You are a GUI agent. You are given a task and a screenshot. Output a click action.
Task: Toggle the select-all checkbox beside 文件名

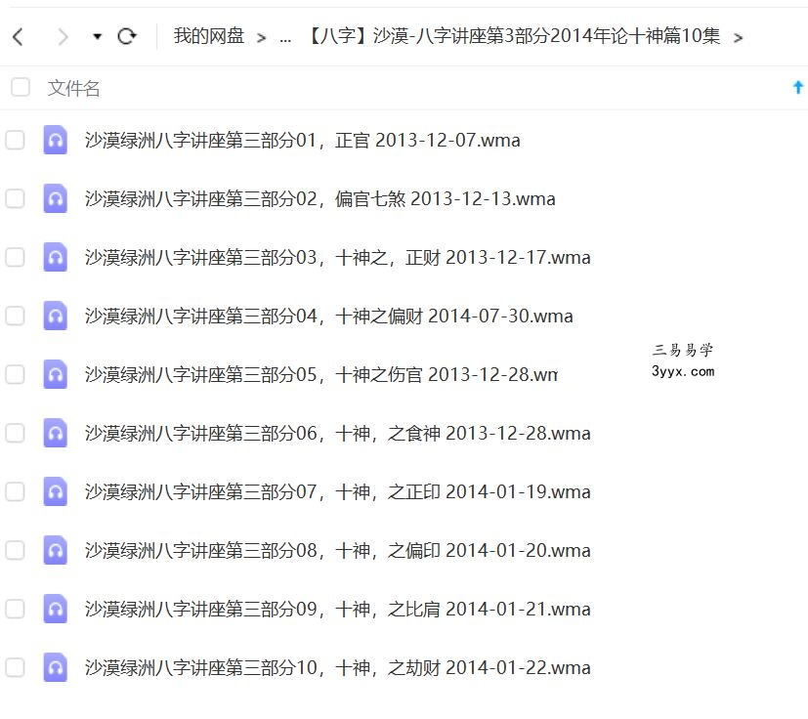(21, 87)
